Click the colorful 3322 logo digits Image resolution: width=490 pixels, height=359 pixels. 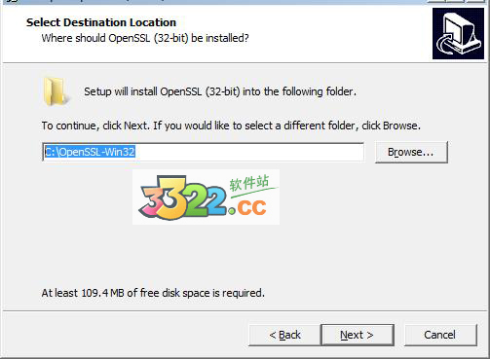click(183, 197)
